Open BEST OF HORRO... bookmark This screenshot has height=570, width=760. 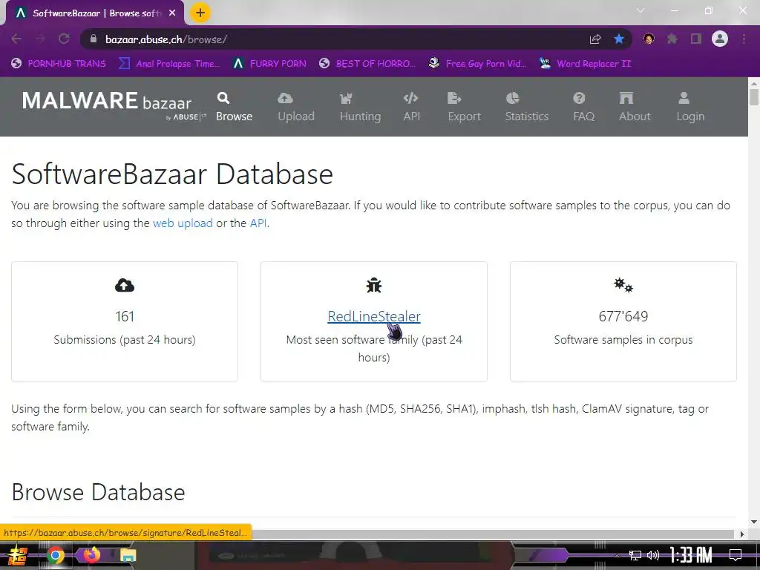tap(367, 64)
